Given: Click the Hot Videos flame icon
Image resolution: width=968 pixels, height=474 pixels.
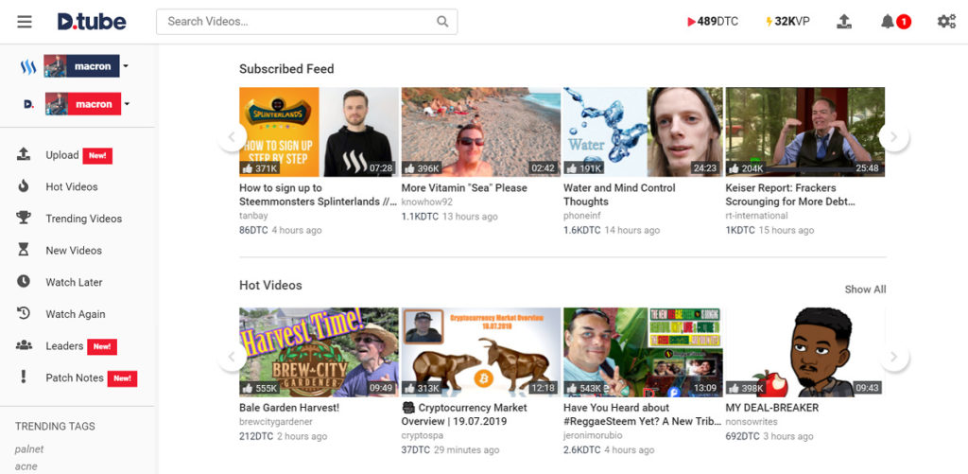Looking at the screenshot, I should point(24,186).
